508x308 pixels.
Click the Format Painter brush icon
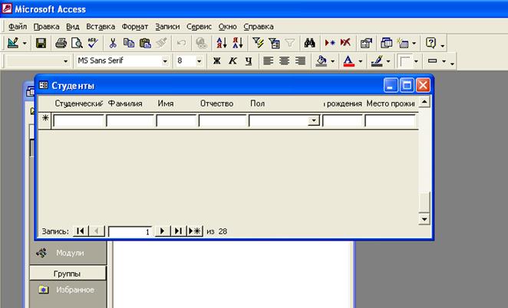[161, 43]
